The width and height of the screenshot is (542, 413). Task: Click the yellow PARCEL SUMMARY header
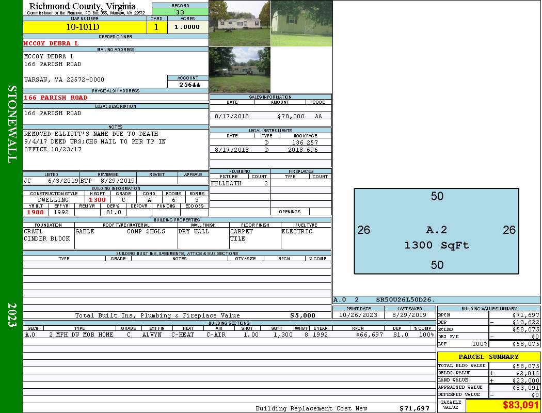(x=488, y=357)
